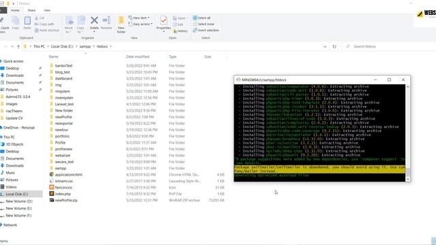Select the wecare_test folder
Screen dimensions: 436x245
(x=64, y=162)
